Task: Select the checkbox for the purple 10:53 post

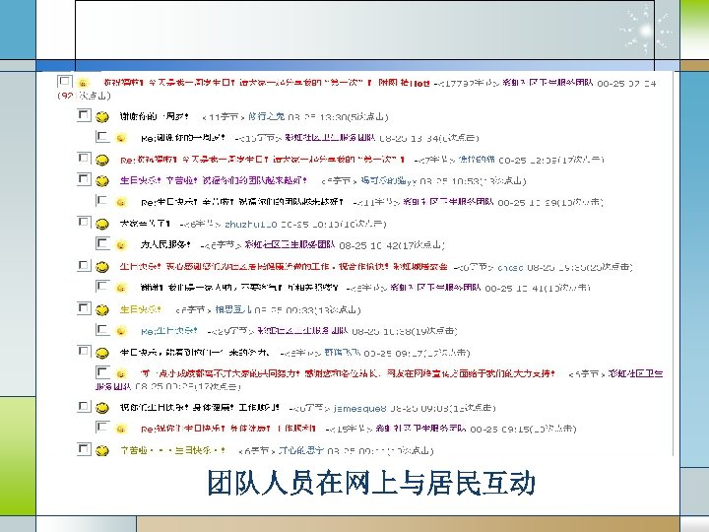Action: click(84, 179)
